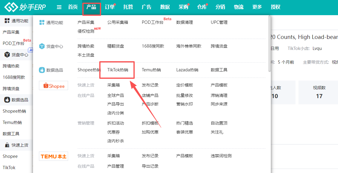Viewport: 338px width, 173px height.
Task: Open 精翻货盘 in the menu
Action: click(116, 46)
